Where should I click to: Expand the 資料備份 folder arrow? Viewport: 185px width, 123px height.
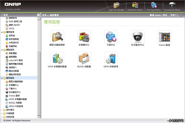(x=2, y=110)
